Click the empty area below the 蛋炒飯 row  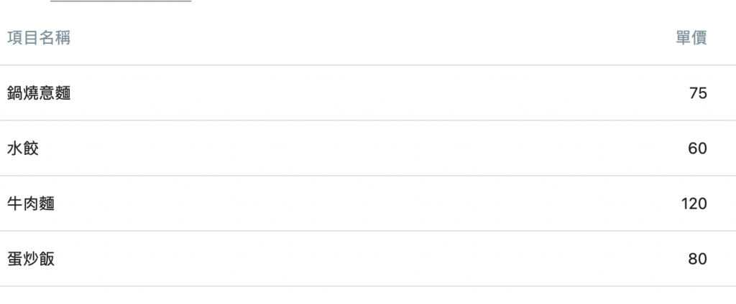[368, 295]
